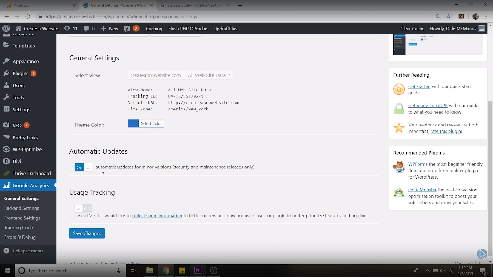Screen dimensions: 493x277
Task: Turn off automatic updates toggle
Action: [83, 167]
